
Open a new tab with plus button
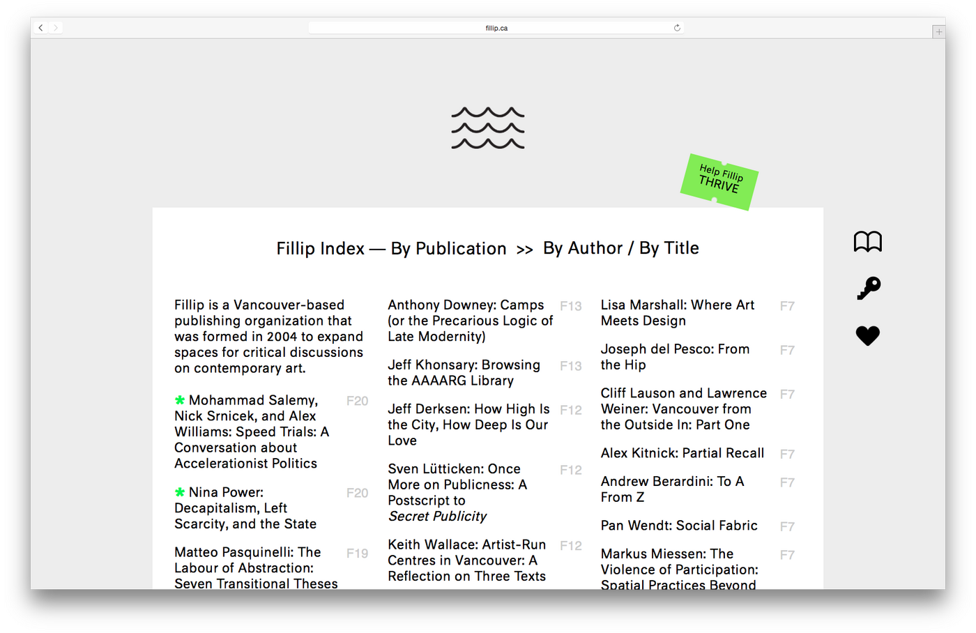[939, 31]
